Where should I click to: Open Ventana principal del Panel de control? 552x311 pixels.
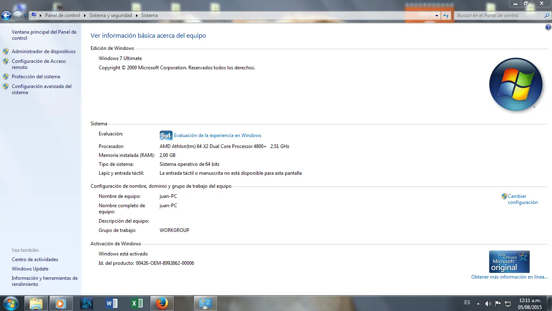point(44,35)
